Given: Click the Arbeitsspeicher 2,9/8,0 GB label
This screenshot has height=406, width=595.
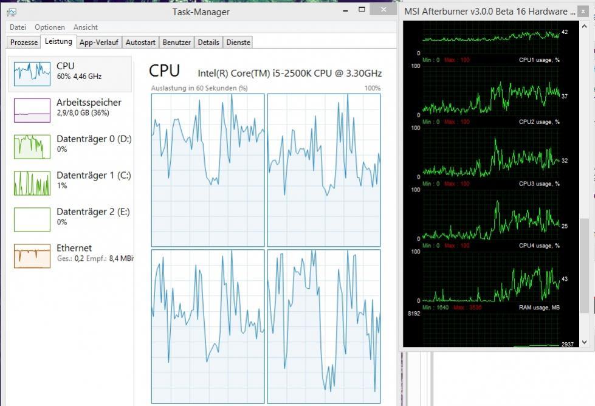Looking at the screenshot, I should (89, 108).
